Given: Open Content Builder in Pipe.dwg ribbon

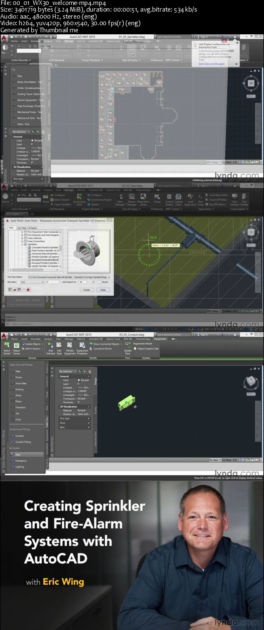Looking at the screenshot, I should 169,200.
